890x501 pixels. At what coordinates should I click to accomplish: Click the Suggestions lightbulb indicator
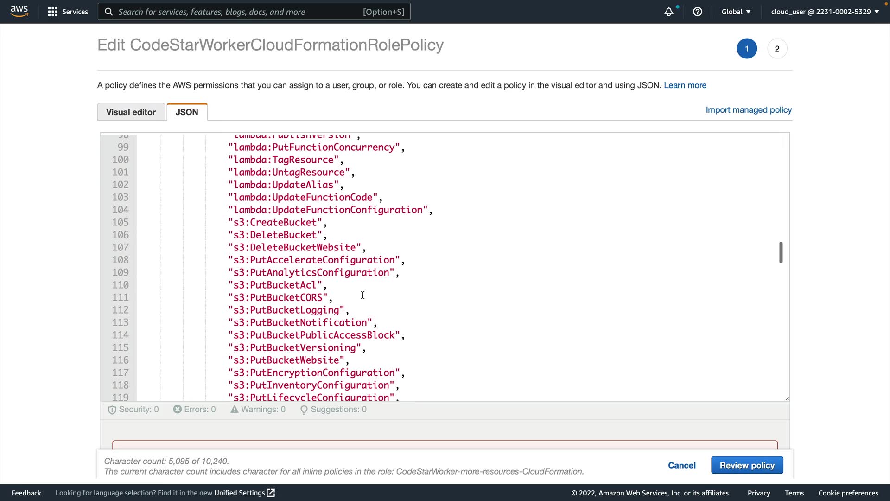click(333, 410)
